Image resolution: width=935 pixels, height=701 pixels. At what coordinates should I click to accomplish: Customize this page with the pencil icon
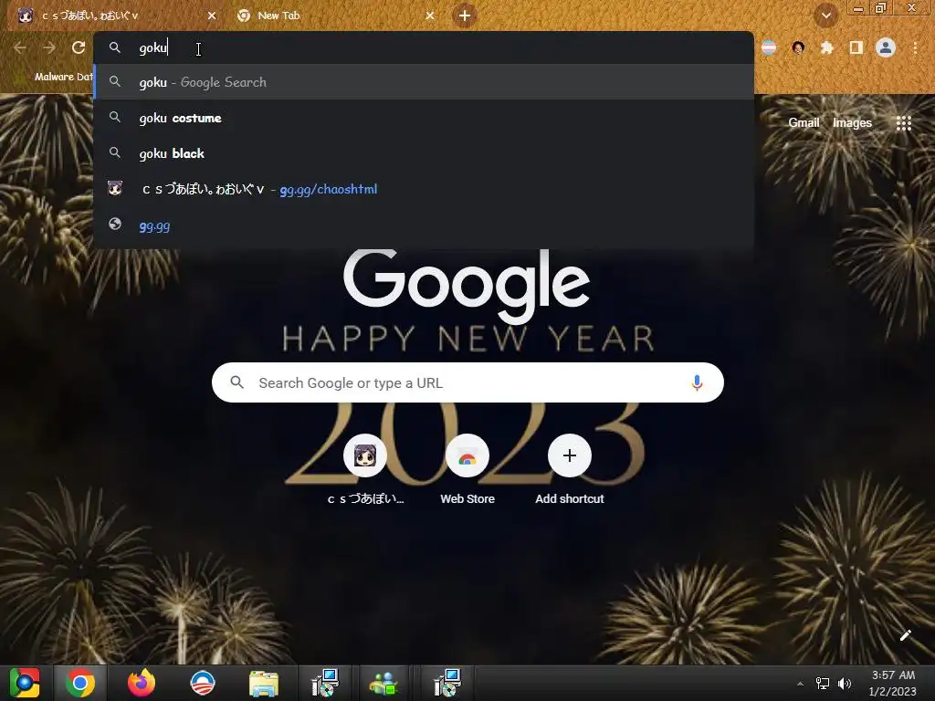(x=905, y=635)
